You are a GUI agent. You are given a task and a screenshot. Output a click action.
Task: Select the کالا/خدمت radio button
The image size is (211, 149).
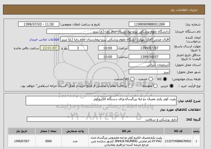(x=132, y=79)
